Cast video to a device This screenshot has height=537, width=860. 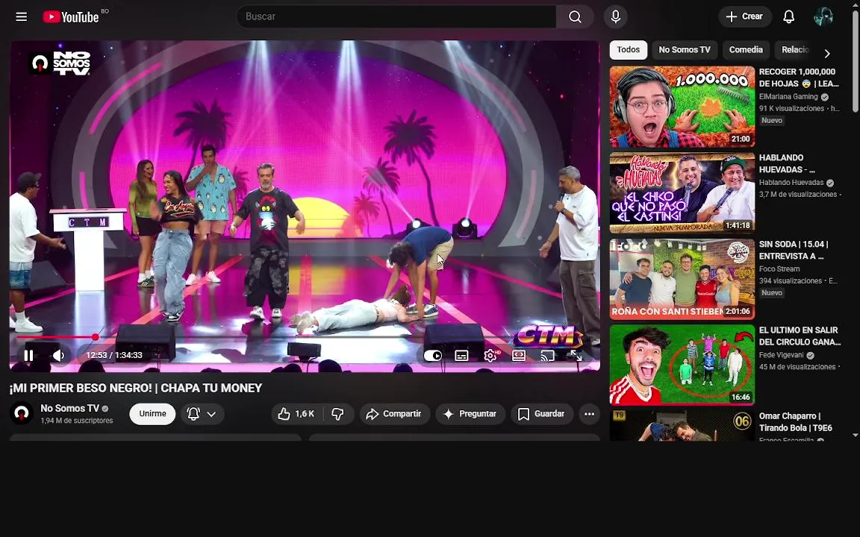click(x=547, y=356)
